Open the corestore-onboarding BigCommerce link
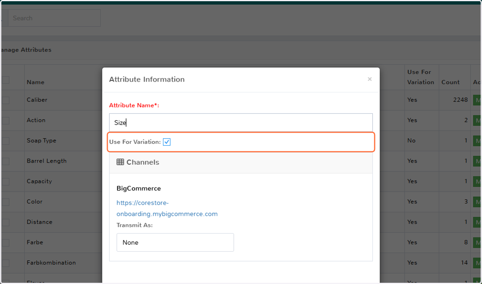 tap(167, 208)
